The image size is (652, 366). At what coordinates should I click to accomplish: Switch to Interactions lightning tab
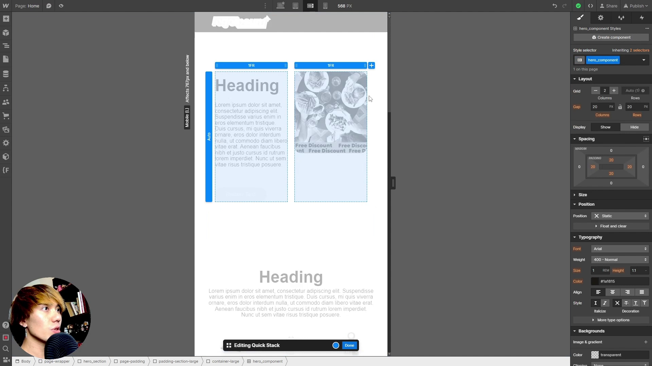pyautogui.click(x=641, y=18)
